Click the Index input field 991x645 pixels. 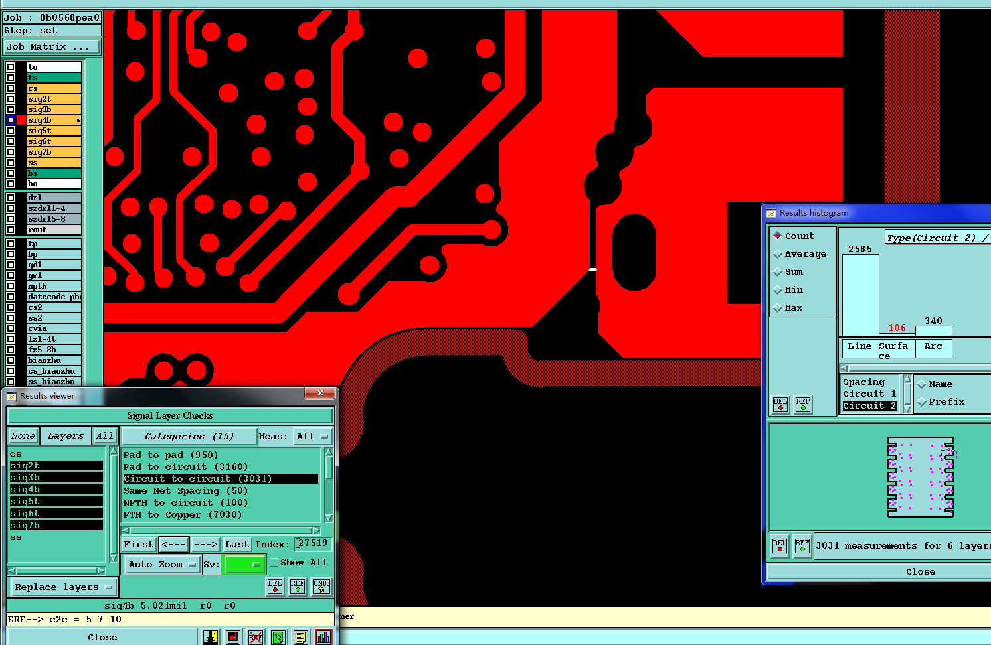[x=313, y=544]
